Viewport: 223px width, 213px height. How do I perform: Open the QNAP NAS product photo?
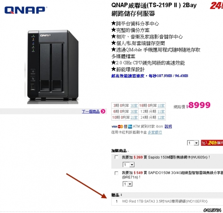53,67
